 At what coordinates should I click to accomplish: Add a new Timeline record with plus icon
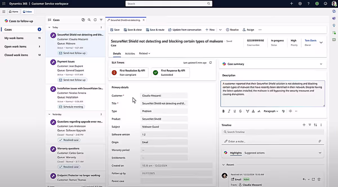pyautogui.click(x=304, y=125)
